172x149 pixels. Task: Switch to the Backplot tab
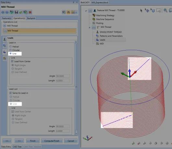click(x=31, y=18)
